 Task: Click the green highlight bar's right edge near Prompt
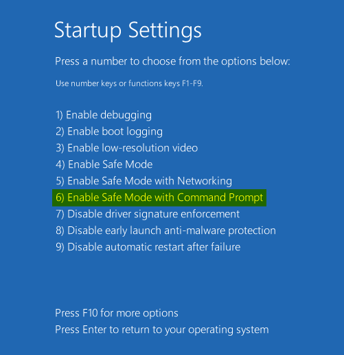pyautogui.click(x=265, y=197)
